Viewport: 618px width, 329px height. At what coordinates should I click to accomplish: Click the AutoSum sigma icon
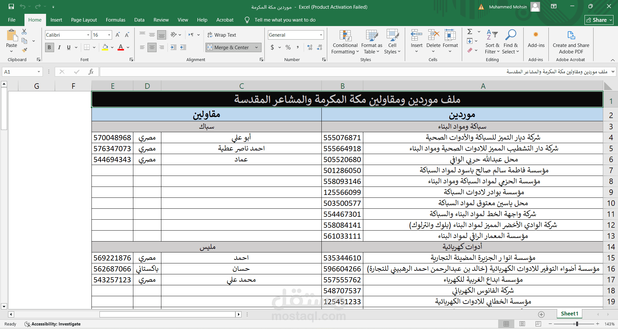coord(470,32)
